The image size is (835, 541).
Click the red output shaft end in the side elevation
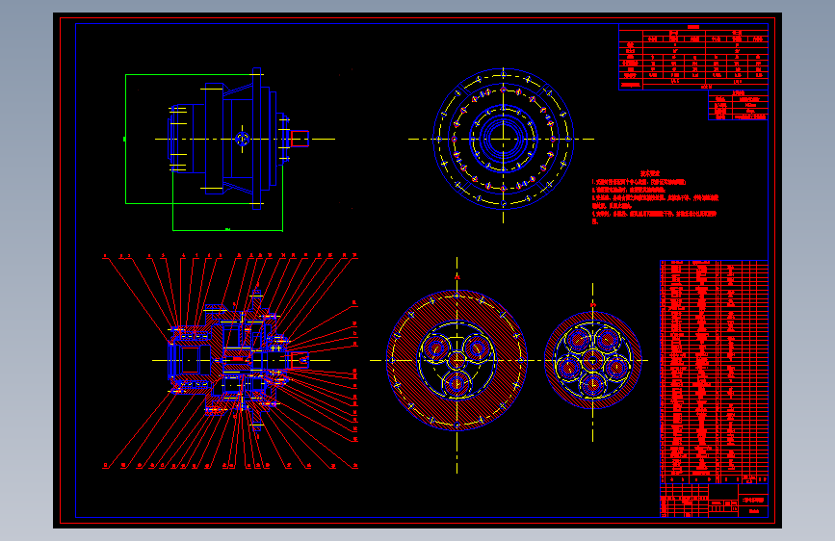pyautogui.click(x=300, y=139)
